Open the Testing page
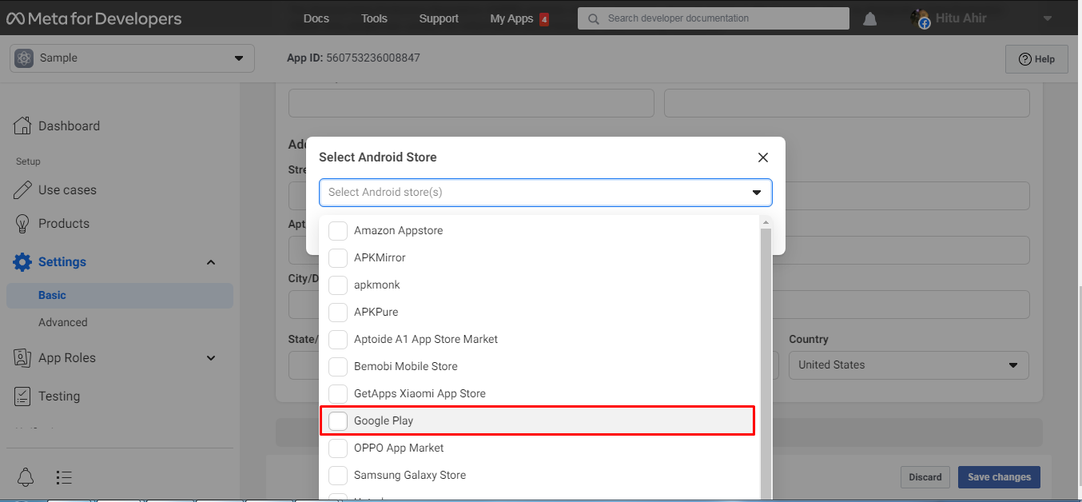This screenshot has height=502, width=1082. coord(59,396)
